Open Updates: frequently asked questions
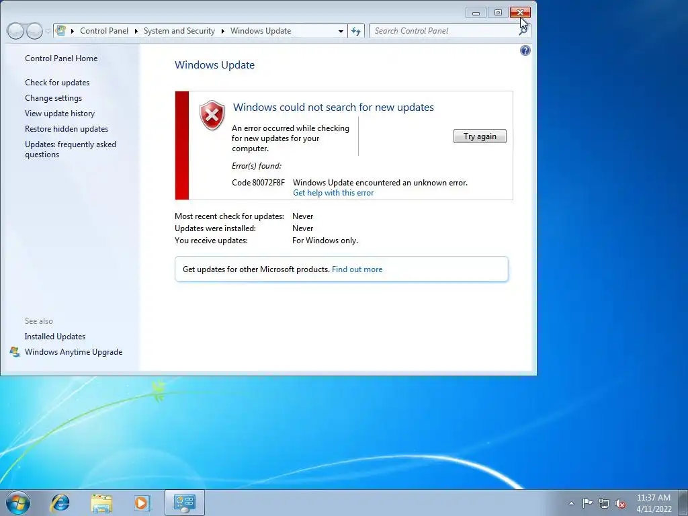Viewport: 688px width, 516px height. tap(70, 149)
